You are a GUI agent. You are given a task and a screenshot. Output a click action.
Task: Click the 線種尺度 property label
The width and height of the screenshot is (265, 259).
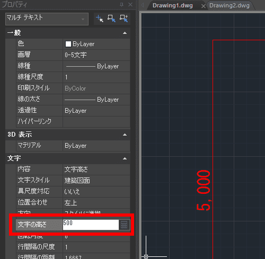(x=30, y=77)
